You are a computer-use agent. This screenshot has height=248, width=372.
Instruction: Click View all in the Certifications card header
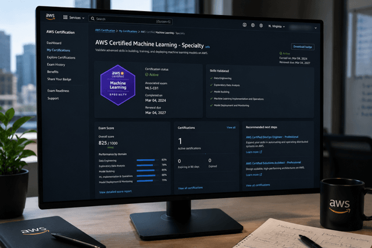(x=231, y=127)
